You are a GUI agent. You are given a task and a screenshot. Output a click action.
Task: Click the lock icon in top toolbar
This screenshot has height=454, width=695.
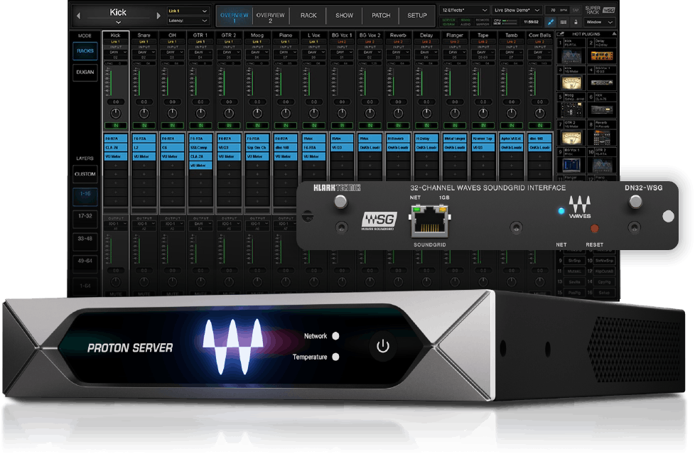click(577, 23)
